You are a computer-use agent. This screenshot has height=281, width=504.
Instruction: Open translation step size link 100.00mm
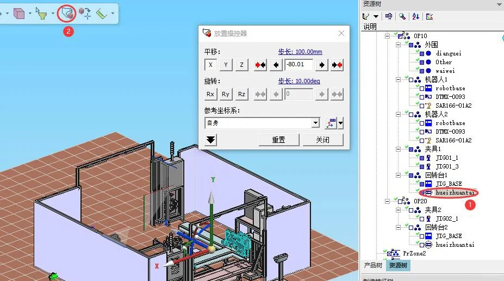[300, 52]
